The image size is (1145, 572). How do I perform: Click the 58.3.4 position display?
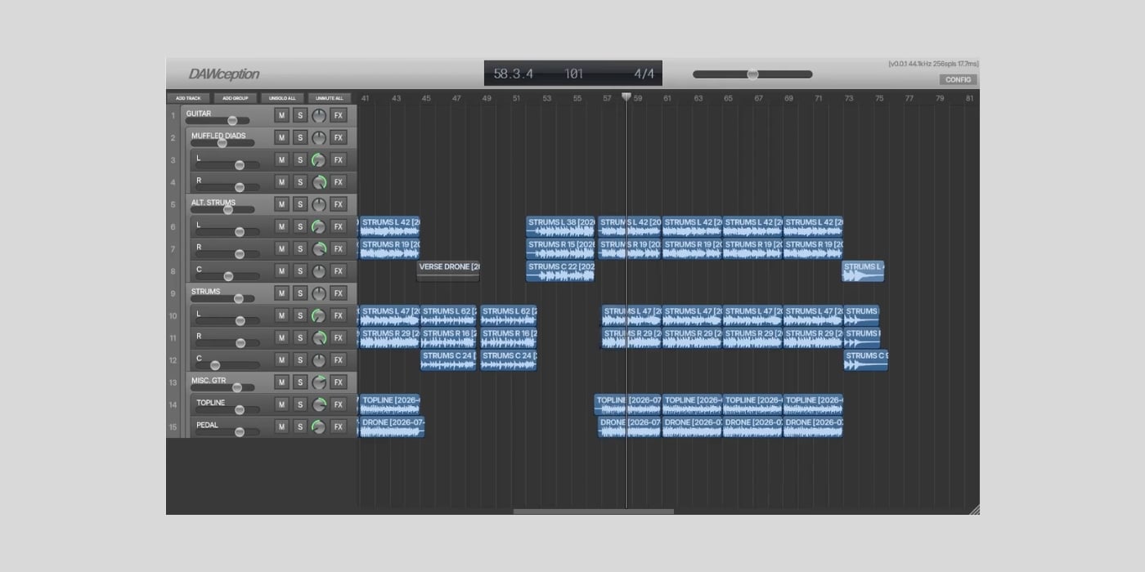(514, 74)
